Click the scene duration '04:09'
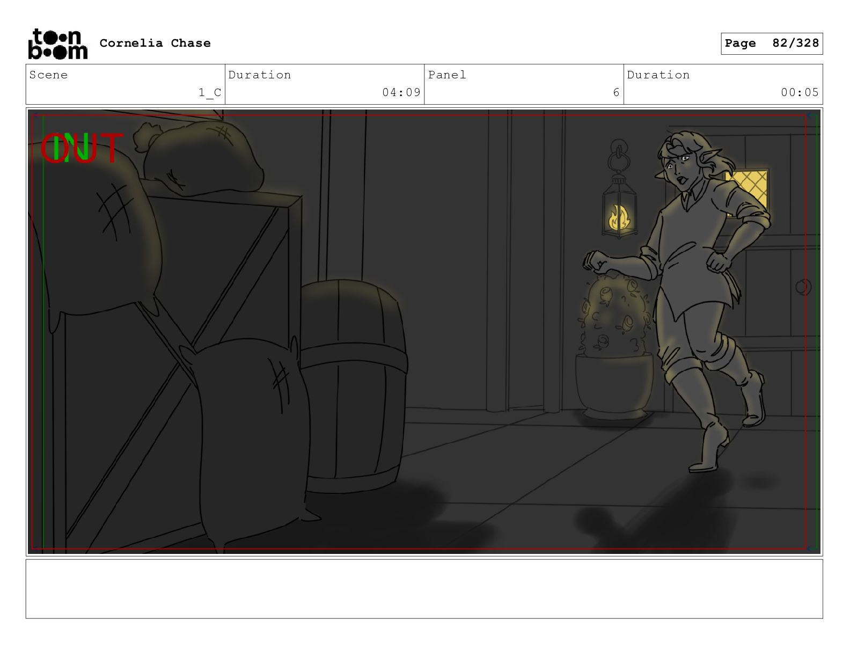 click(x=401, y=92)
